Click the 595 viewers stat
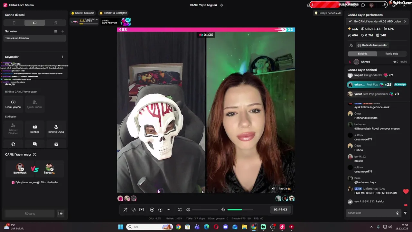412x232 pixels. (389, 29)
